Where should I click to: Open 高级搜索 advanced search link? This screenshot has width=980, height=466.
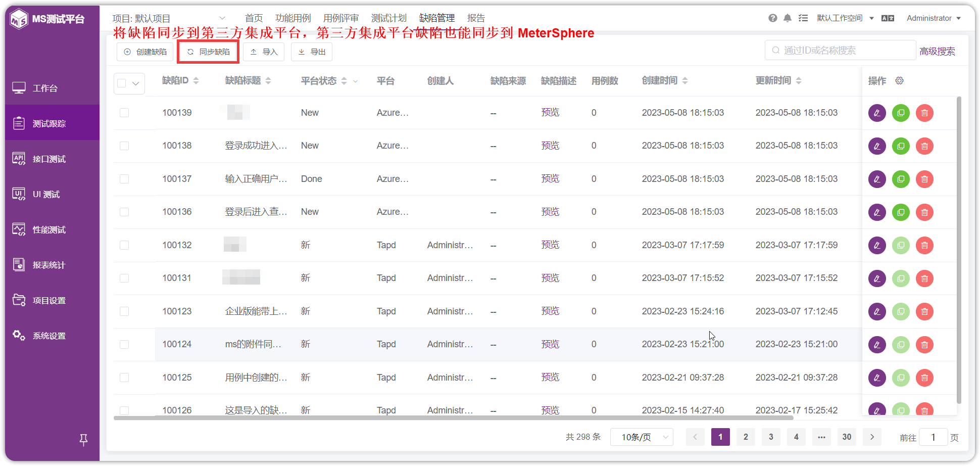point(937,51)
